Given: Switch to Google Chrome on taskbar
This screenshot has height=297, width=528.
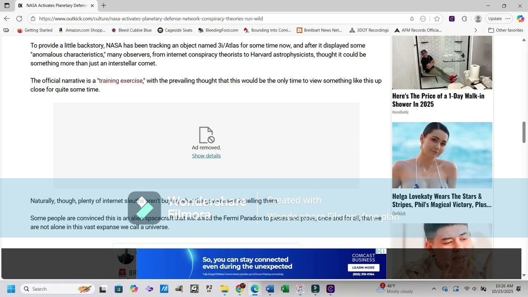Looking at the screenshot, I should [240, 289].
